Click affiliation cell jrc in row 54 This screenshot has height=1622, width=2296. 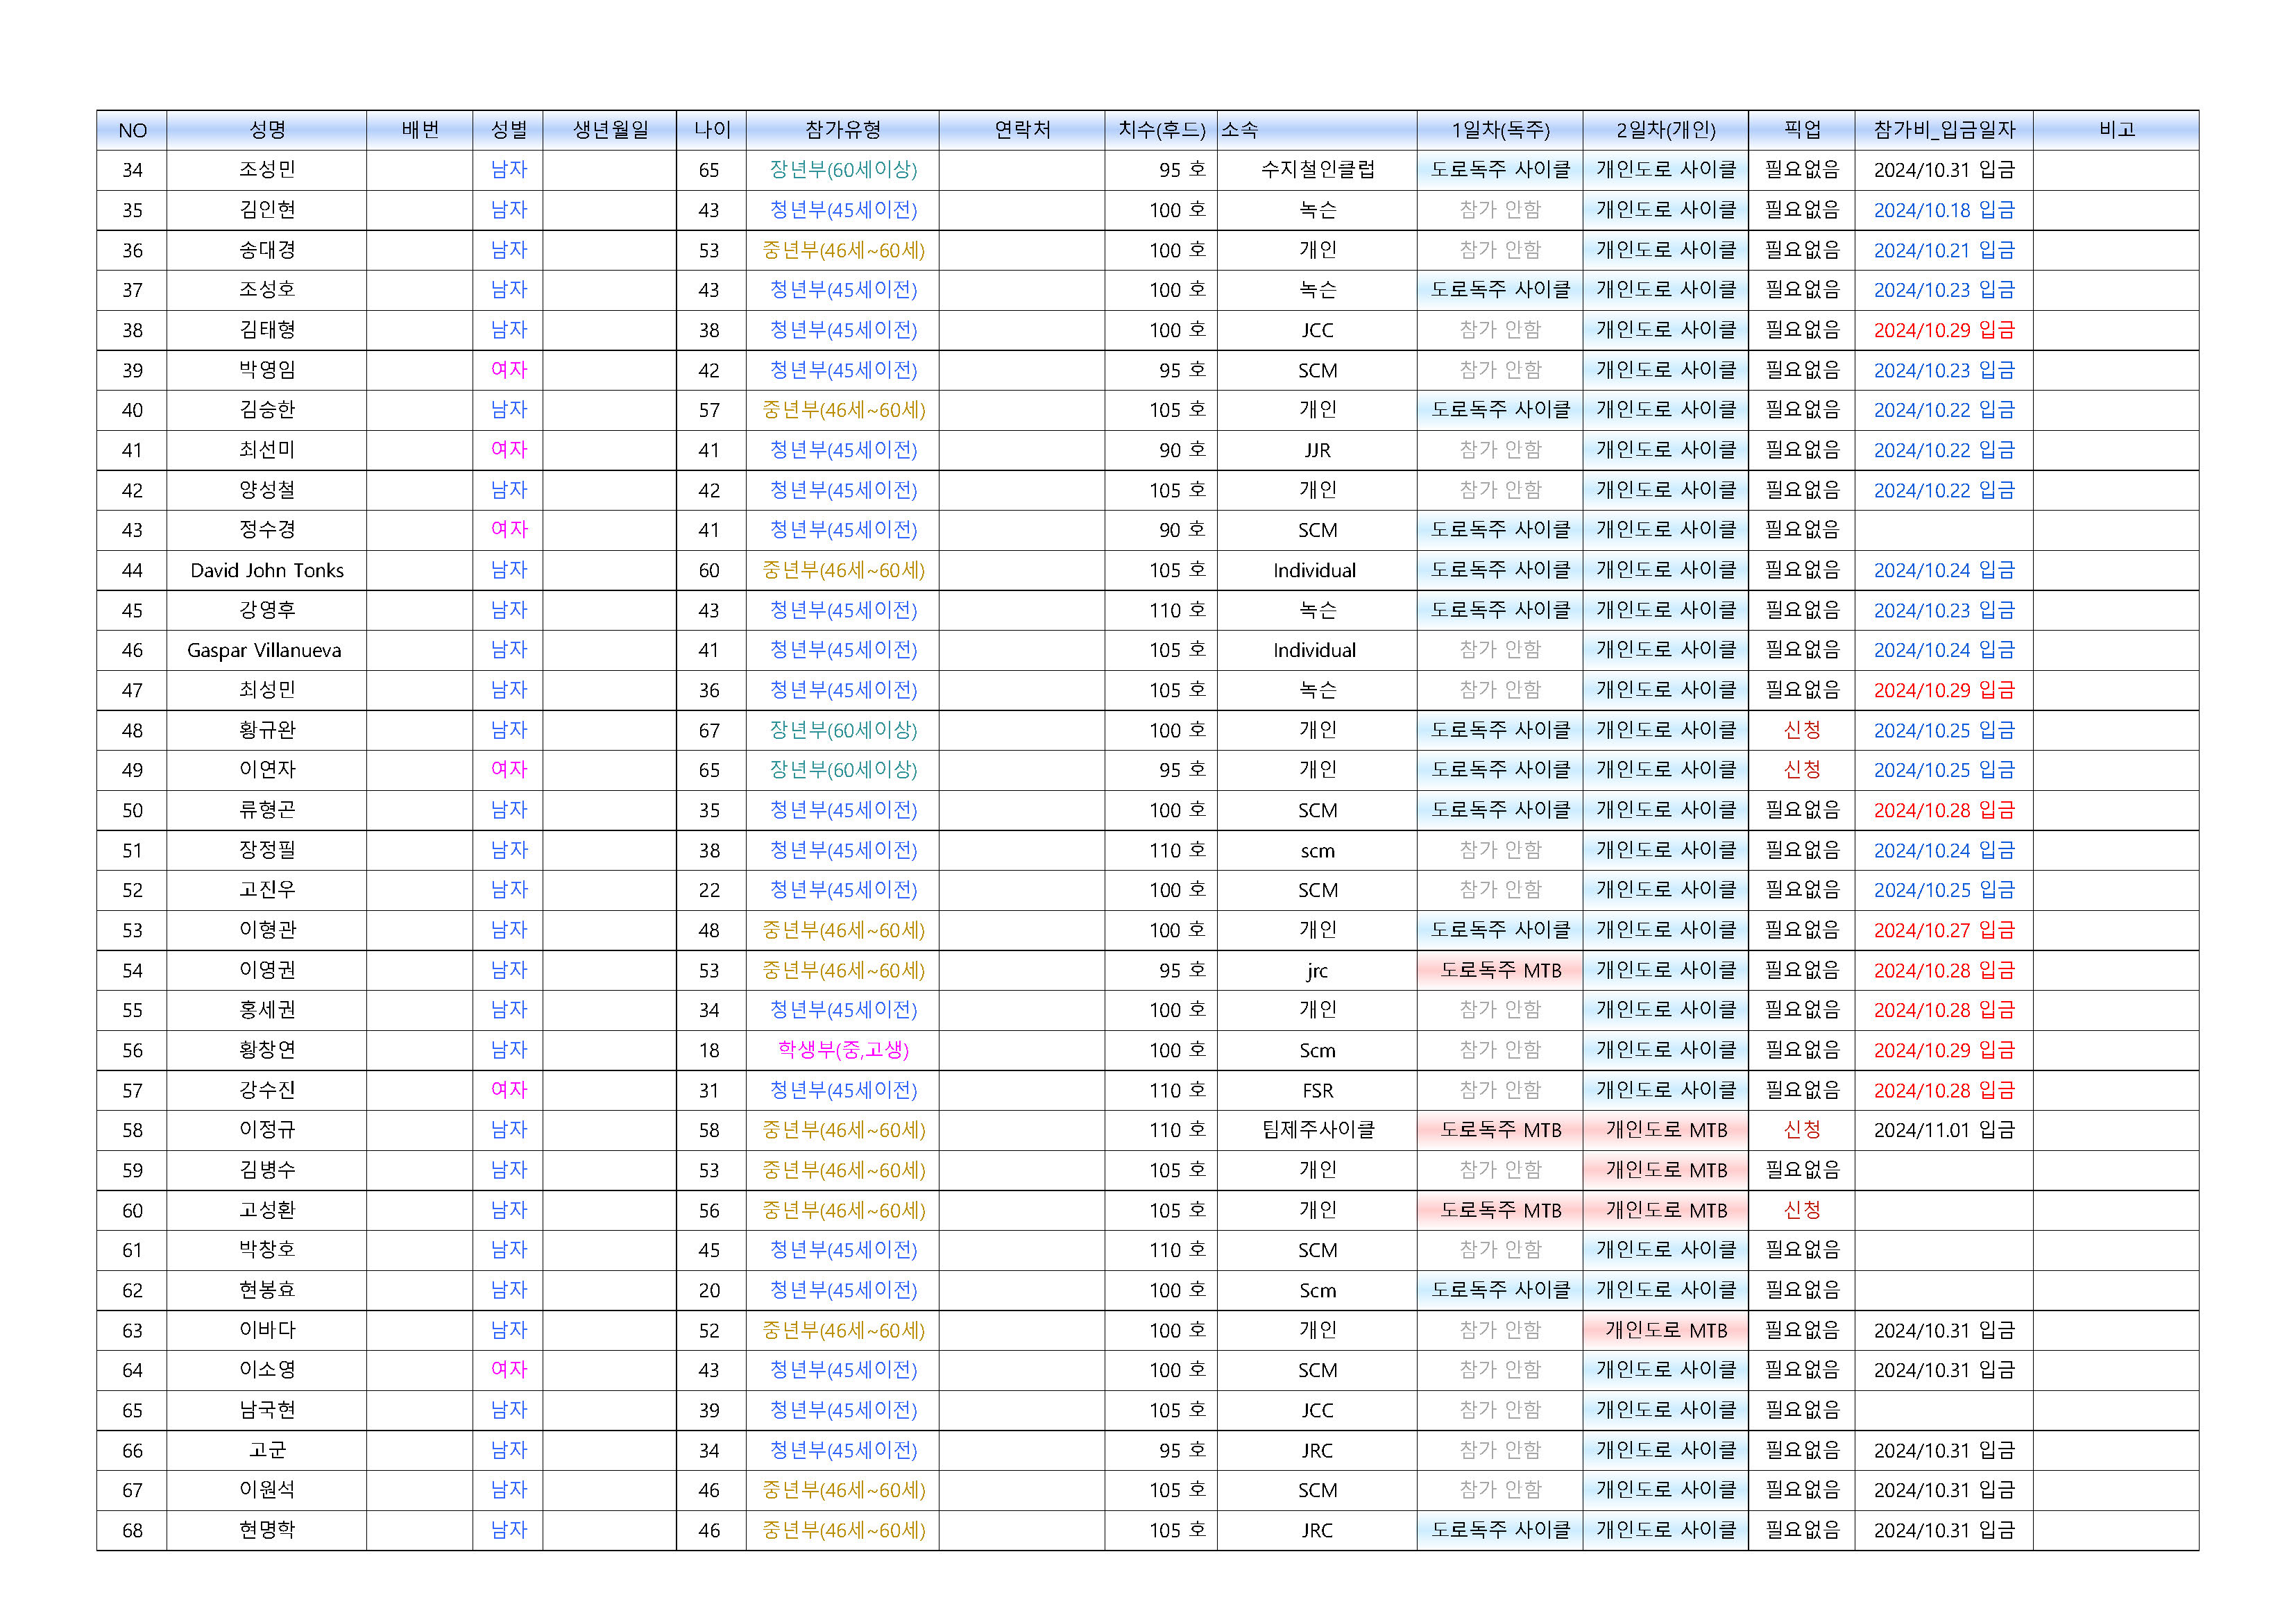pos(1317,970)
